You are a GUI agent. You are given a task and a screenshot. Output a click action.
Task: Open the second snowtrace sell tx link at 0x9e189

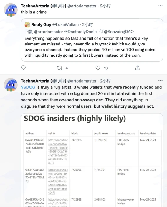coord(58,181)
